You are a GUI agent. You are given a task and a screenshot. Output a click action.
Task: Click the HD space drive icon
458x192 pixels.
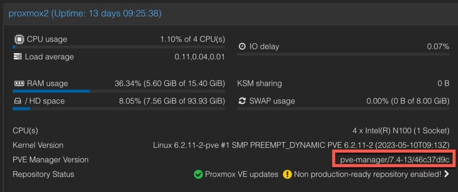17,102
